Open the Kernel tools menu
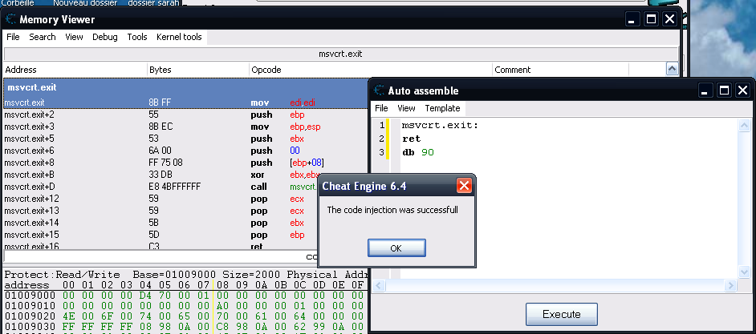 click(180, 37)
